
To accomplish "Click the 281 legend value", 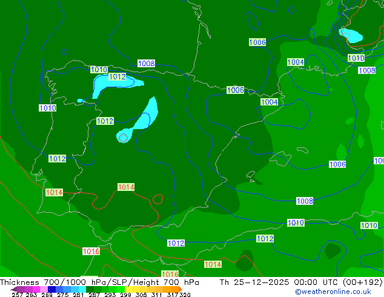I will tap(78, 295).
